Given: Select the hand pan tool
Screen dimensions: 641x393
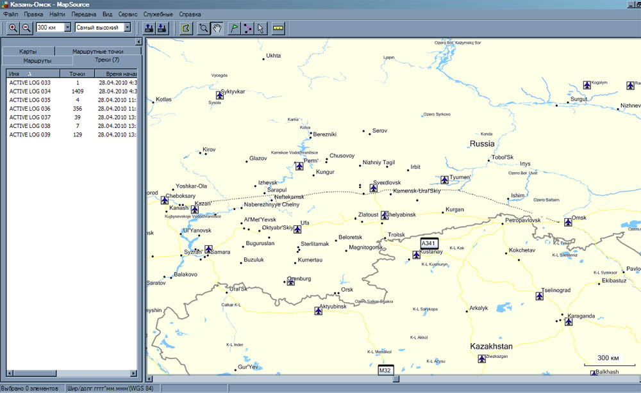Looking at the screenshot, I should pyautogui.click(x=217, y=28).
